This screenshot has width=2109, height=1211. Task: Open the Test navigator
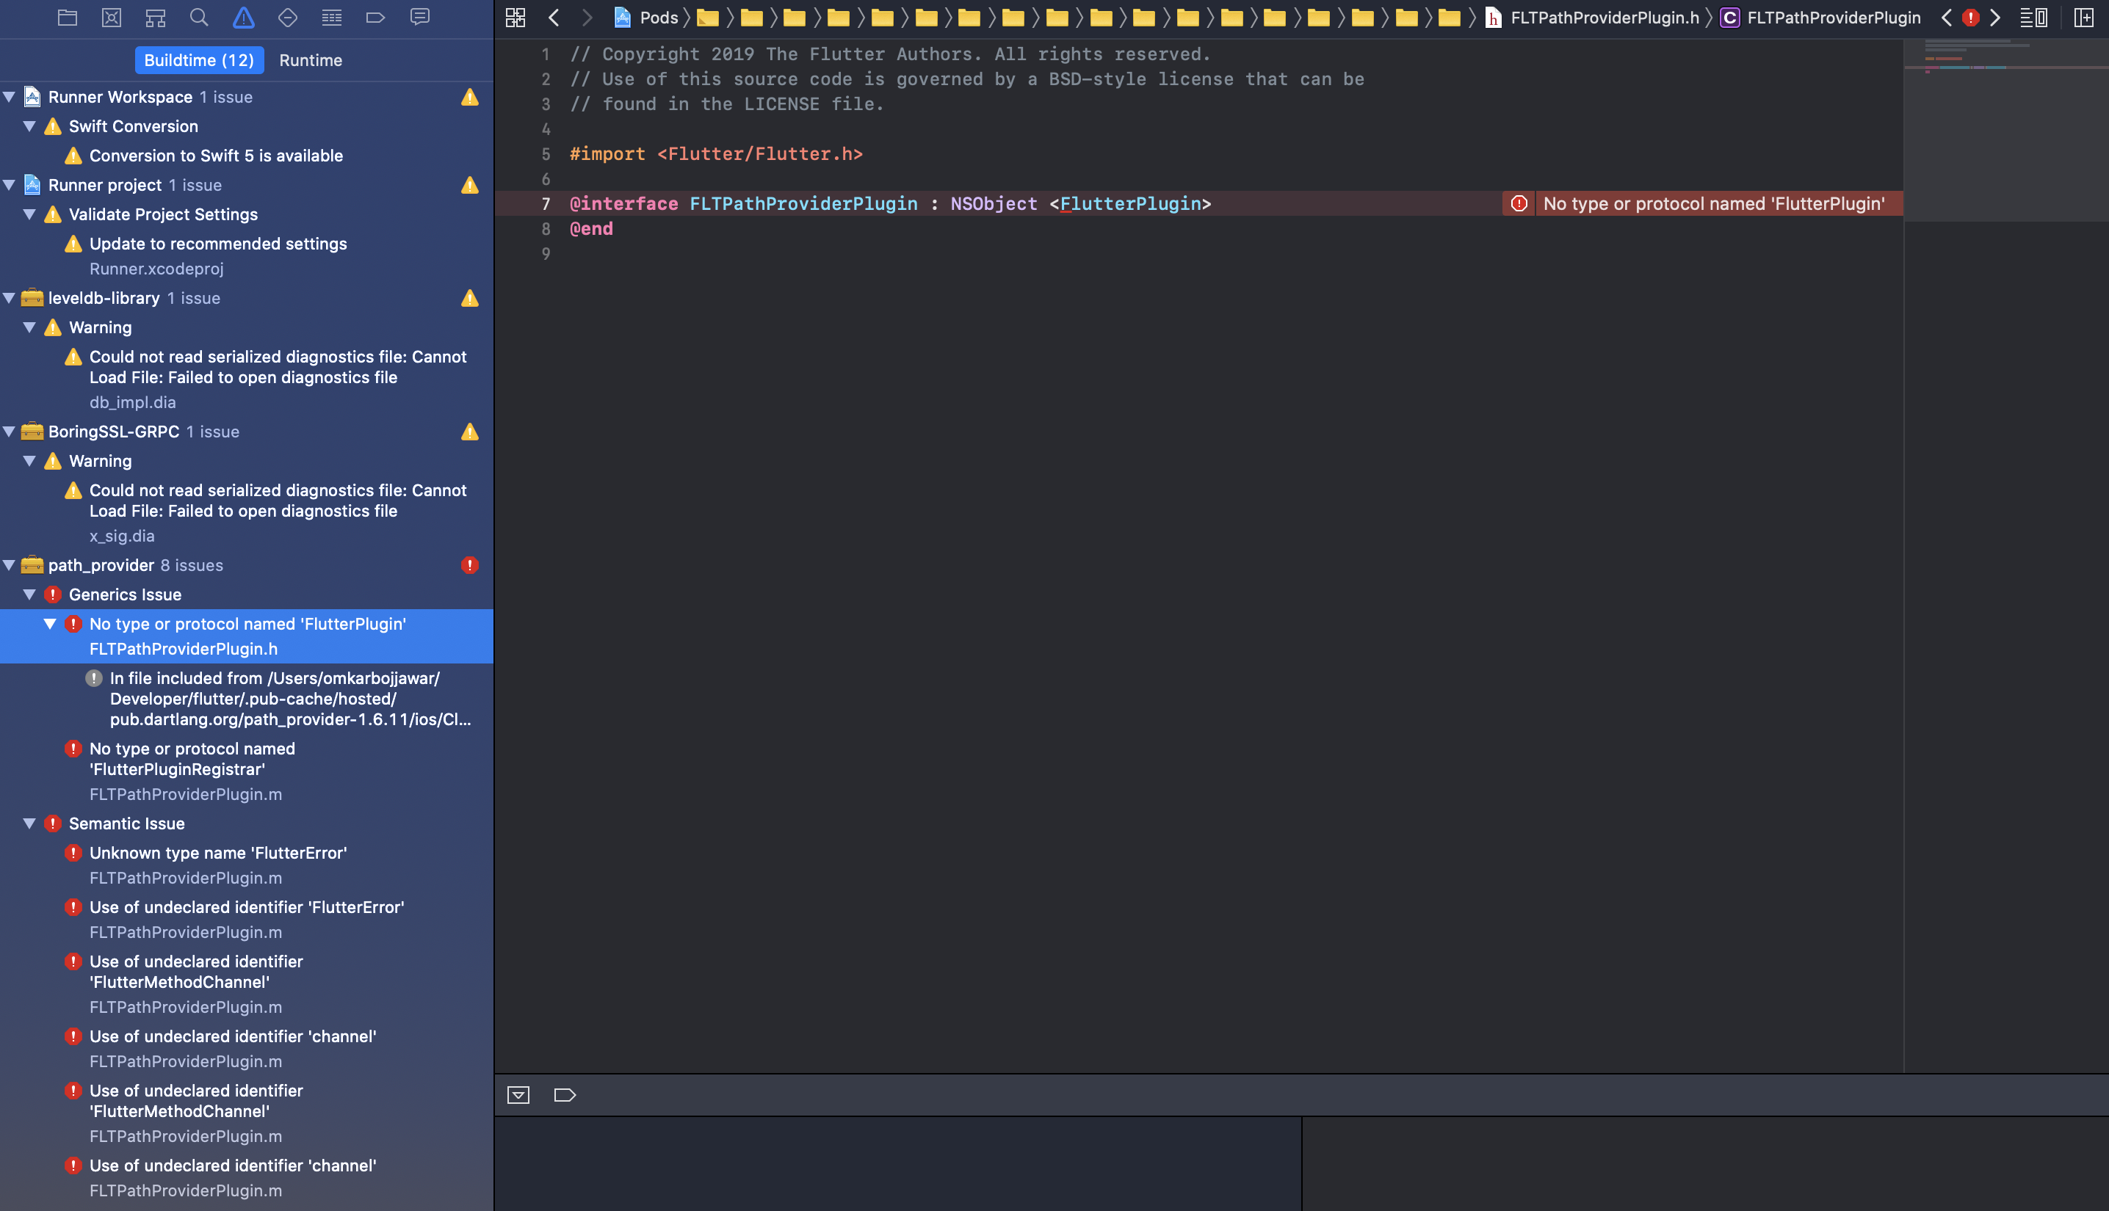(288, 17)
